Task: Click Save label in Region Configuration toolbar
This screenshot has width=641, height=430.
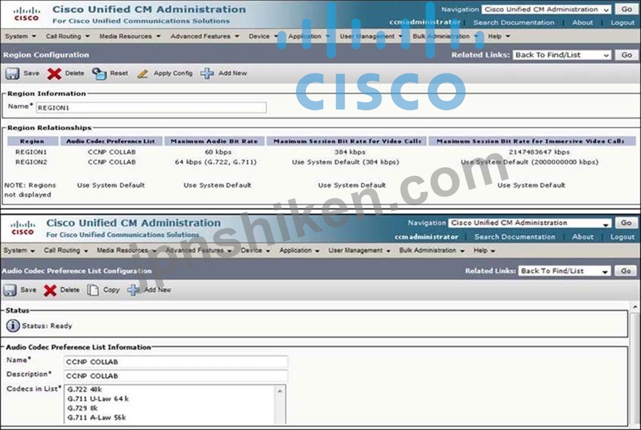Action: pos(32,73)
